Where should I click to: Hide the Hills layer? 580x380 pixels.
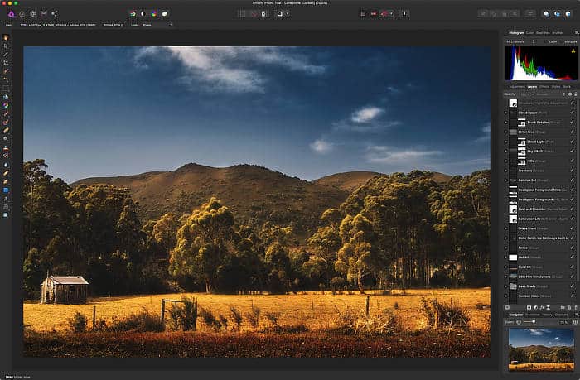pyautogui.click(x=573, y=161)
